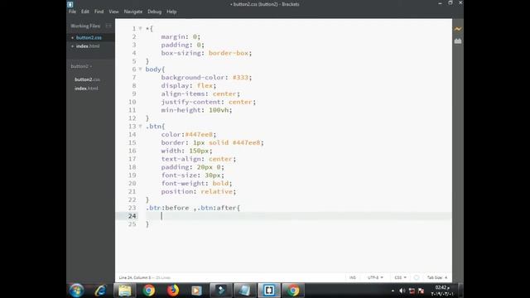Image resolution: width=530 pixels, height=298 pixels.
Task: Open the Extension Manager icon
Action: pos(458,41)
